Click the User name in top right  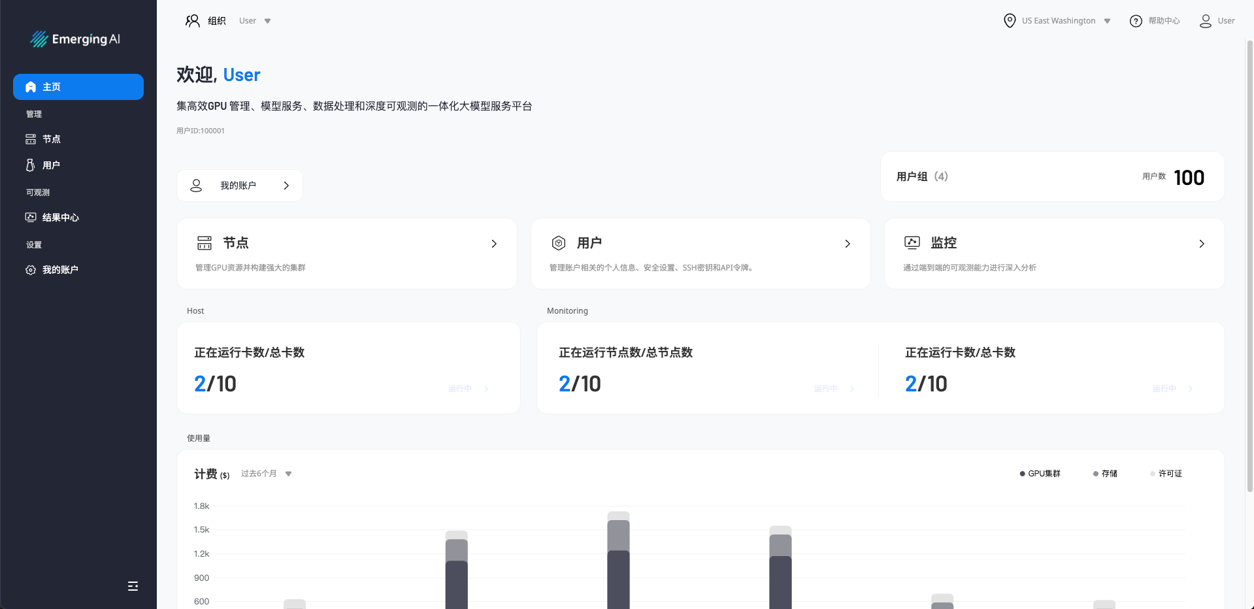click(1226, 21)
